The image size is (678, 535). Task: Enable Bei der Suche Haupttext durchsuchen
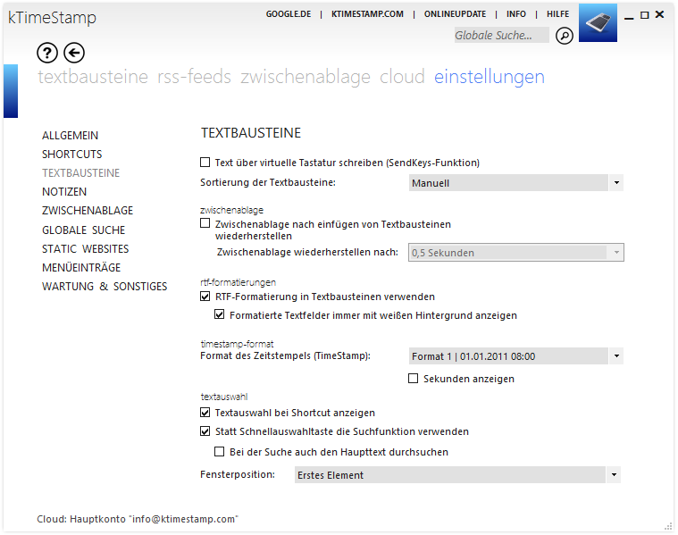point(219,452)
